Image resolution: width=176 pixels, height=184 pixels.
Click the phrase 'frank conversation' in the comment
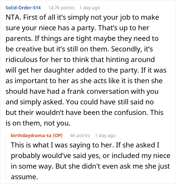(x=98, y=91)
